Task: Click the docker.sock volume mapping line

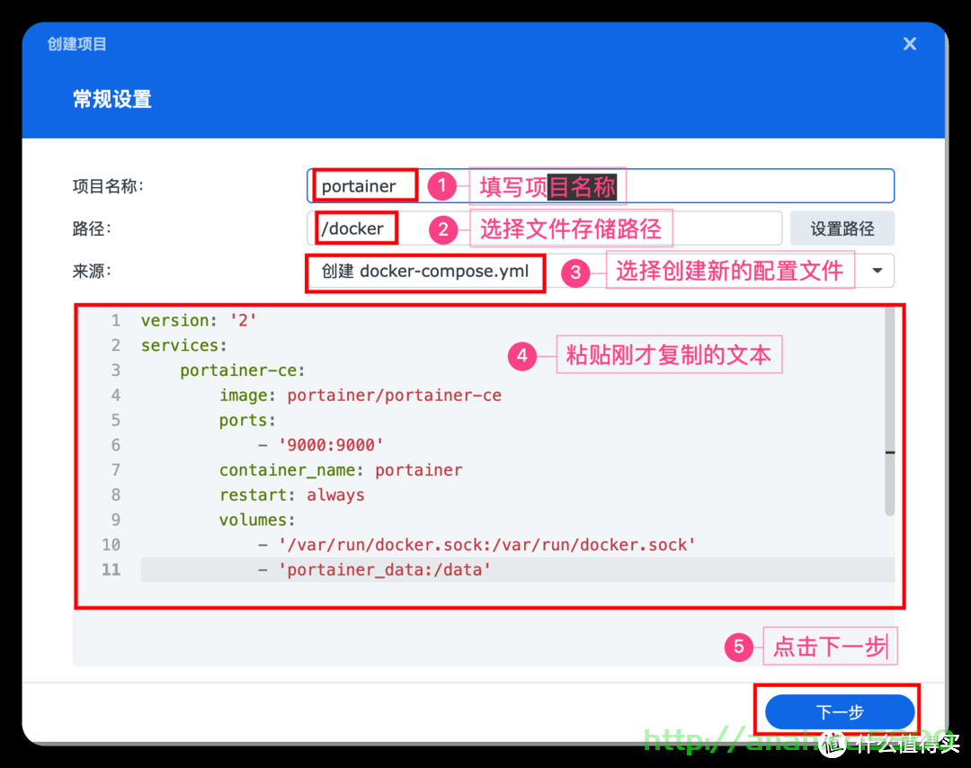Action: [x=477, y=544]
